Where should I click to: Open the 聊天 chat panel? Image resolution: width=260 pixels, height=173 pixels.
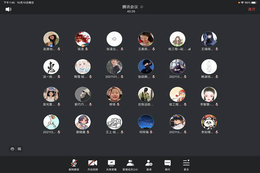(x=167, y=164)
